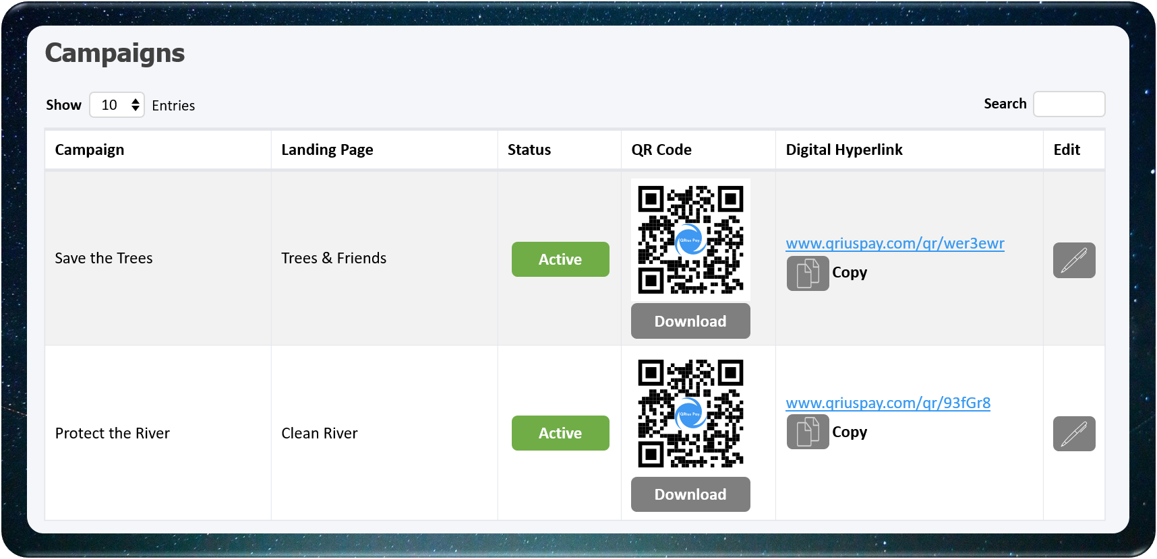Image resolution: width=1157 pixels, height=559 pixels.
Task: Click the copy icon for Save the Trees link
Action: [x=808, y=273]
